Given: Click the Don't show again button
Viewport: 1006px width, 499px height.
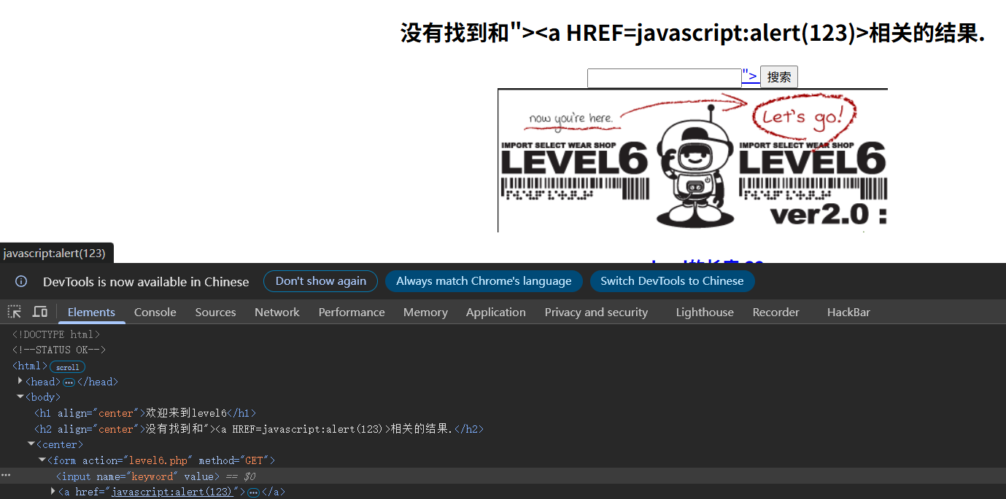Looking at the screenshot, I should [x=321, y=281].
